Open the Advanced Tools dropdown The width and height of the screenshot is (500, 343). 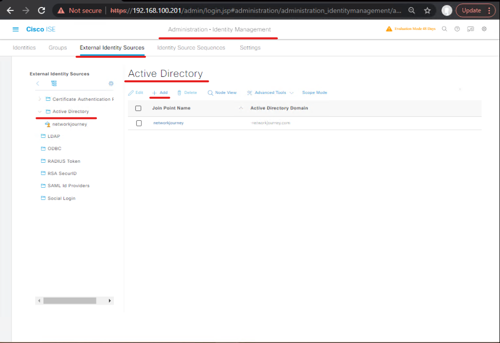coord(270,92)
